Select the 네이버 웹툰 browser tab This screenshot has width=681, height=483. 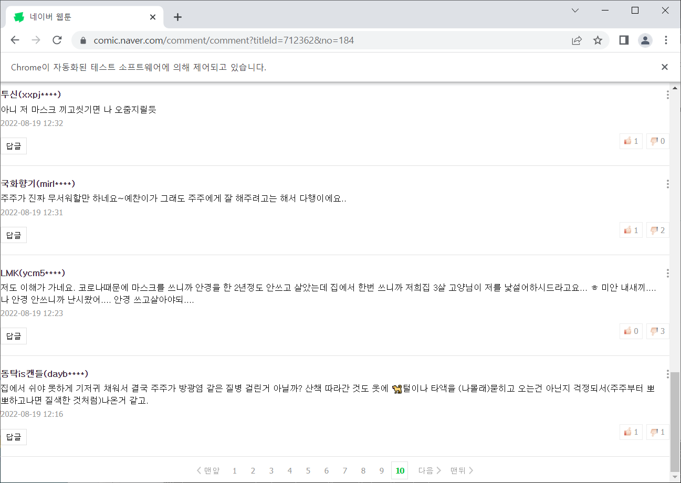click(x=84, y=17)
